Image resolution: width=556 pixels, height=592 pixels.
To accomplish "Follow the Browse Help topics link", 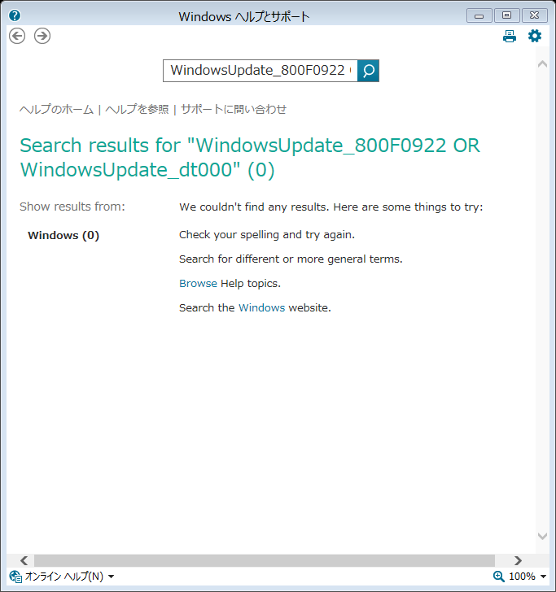I will (198, 283).
